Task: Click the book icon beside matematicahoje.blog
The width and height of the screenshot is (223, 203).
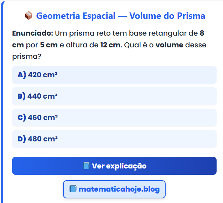Action: click(73, 189)
